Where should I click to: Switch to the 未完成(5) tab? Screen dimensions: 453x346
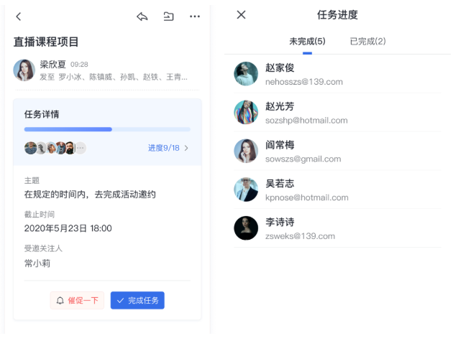(307, 41)
